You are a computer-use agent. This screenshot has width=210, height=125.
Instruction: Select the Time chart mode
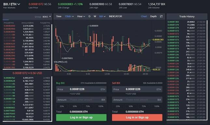click(x=59, y=17)
